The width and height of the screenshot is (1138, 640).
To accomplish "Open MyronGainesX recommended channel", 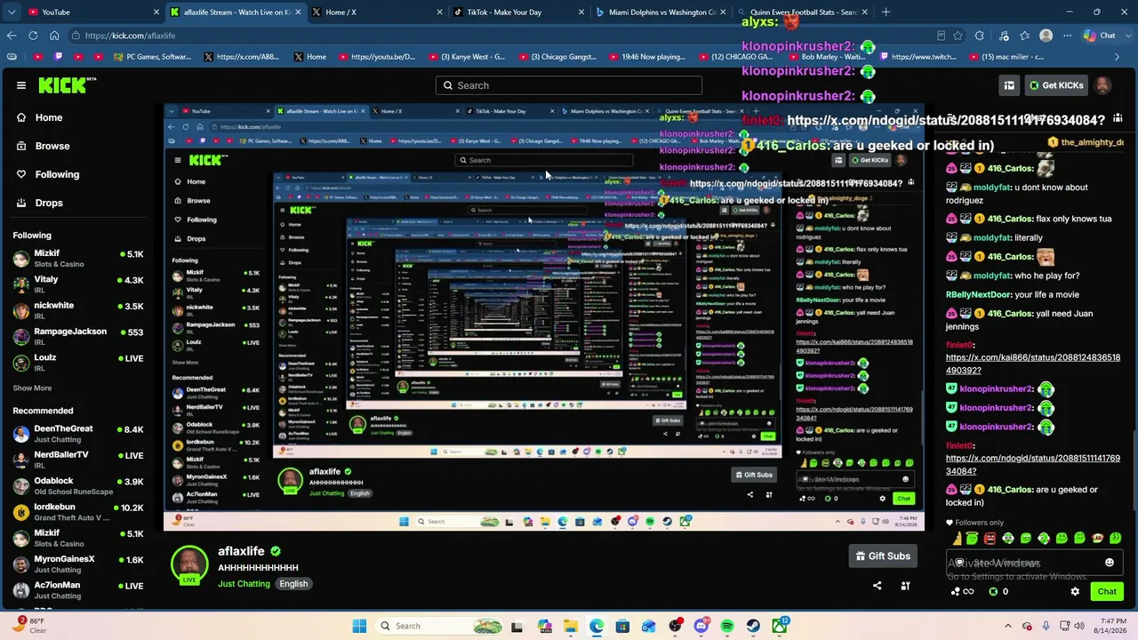I will [78, 564].
